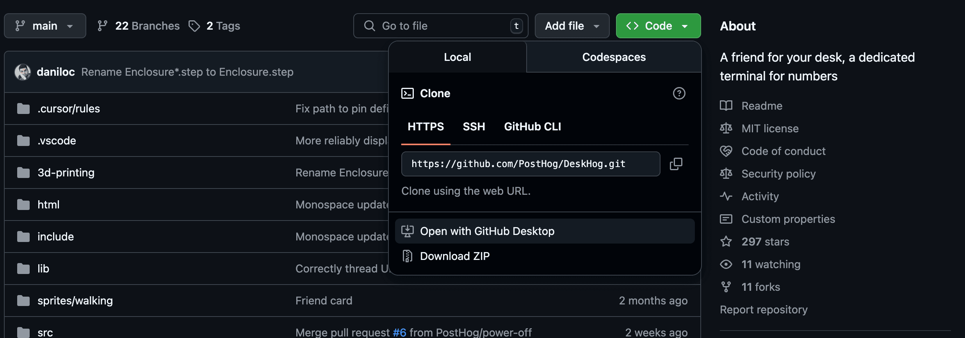Select the GitHub CLI clone tab
The width and height of the screenshot is (965, 338).
coord(532,126)
